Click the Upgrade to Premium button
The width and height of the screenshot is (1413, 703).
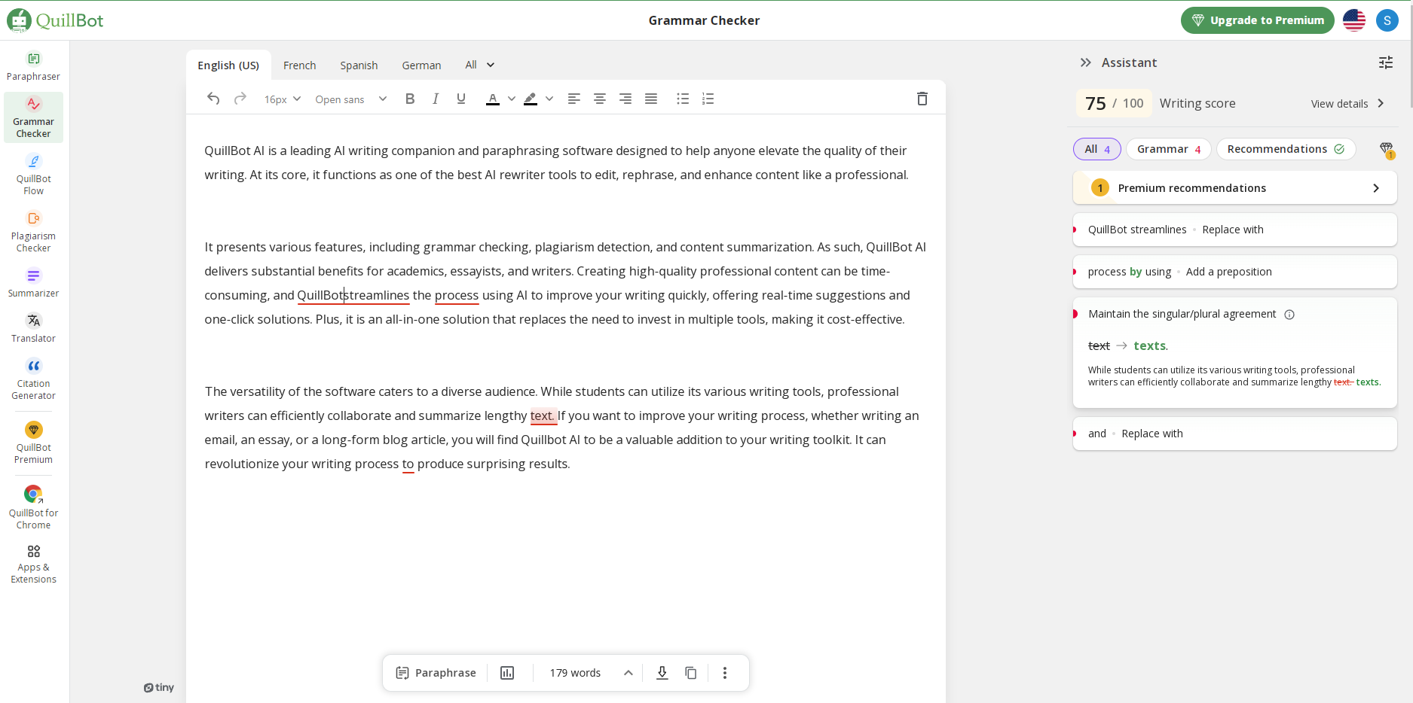pos(1257,20)
